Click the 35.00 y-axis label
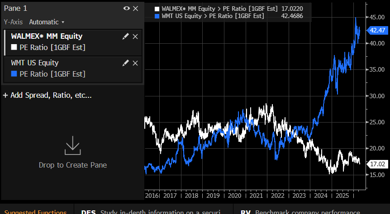Viewport: 390px width, 214px height. [377, 69]
